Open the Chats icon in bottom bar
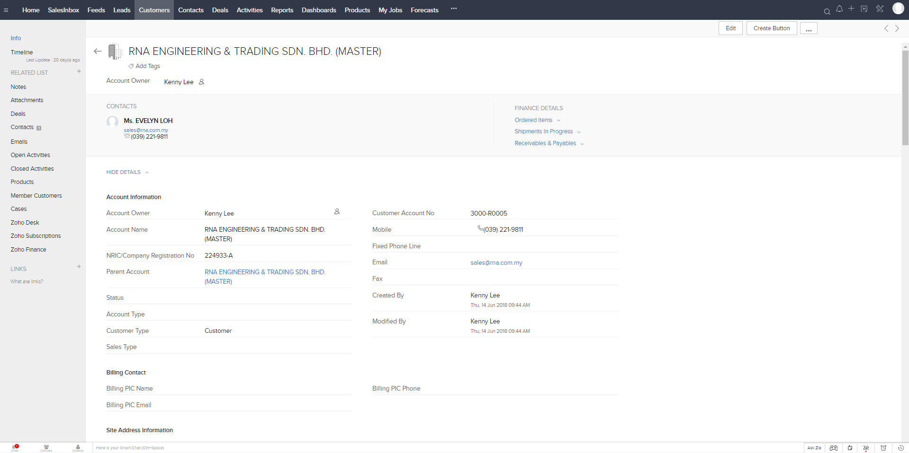 point(15,447)
